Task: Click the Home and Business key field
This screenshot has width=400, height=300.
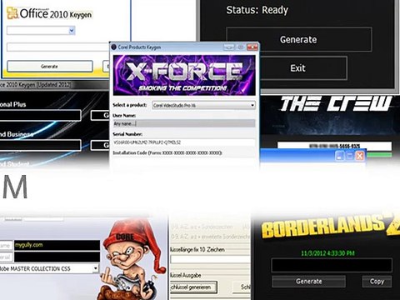Action: pyautogui.click(x=41, y=145)
